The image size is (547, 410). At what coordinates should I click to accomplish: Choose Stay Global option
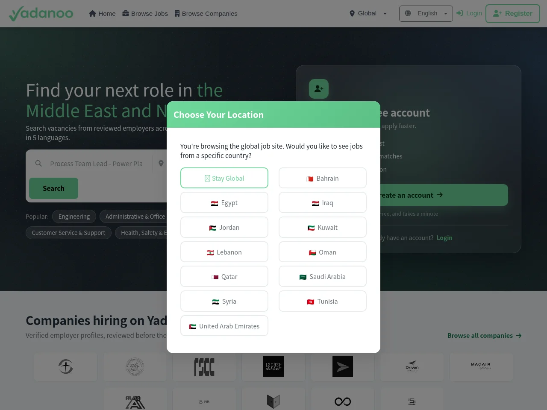click(224, 178)
